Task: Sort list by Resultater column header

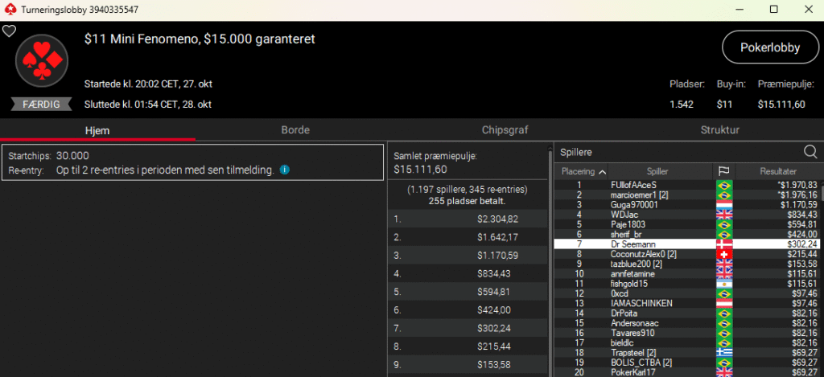Action: point(777,171)
